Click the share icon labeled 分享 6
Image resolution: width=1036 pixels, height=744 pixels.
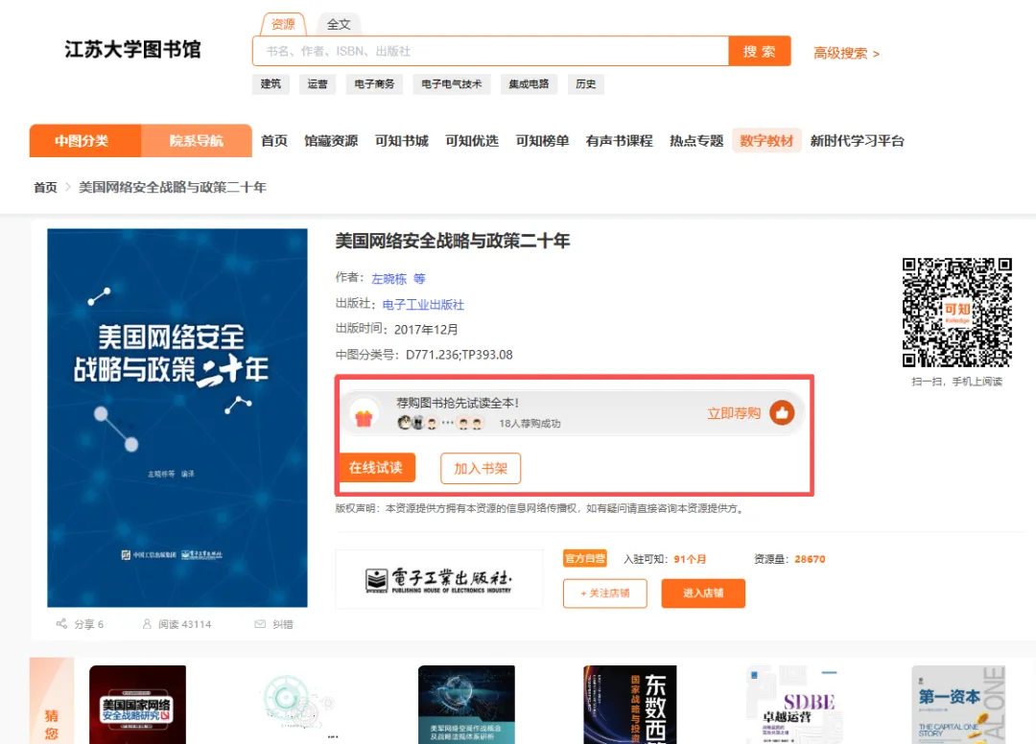pos(61,624)
